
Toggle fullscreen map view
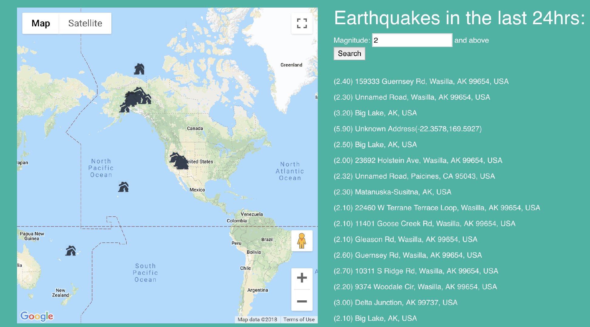[x=302, y=23]
